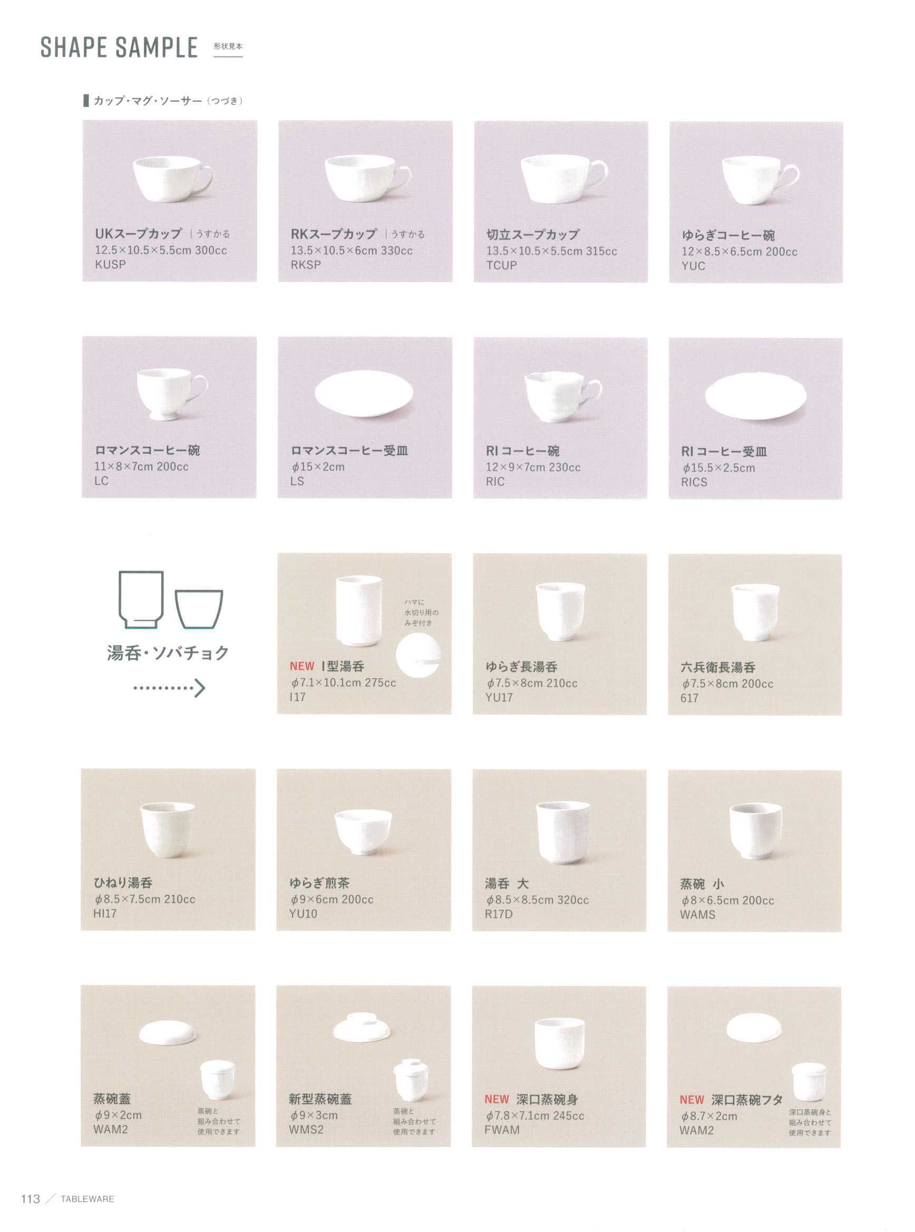Click the dotted arrow under 湯呑・ソバチョク
Screen dimensions: 915x1232
(170, 688)
